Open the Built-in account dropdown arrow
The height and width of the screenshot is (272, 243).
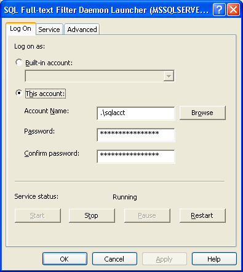pyautogui.click(x=169, y=76)
